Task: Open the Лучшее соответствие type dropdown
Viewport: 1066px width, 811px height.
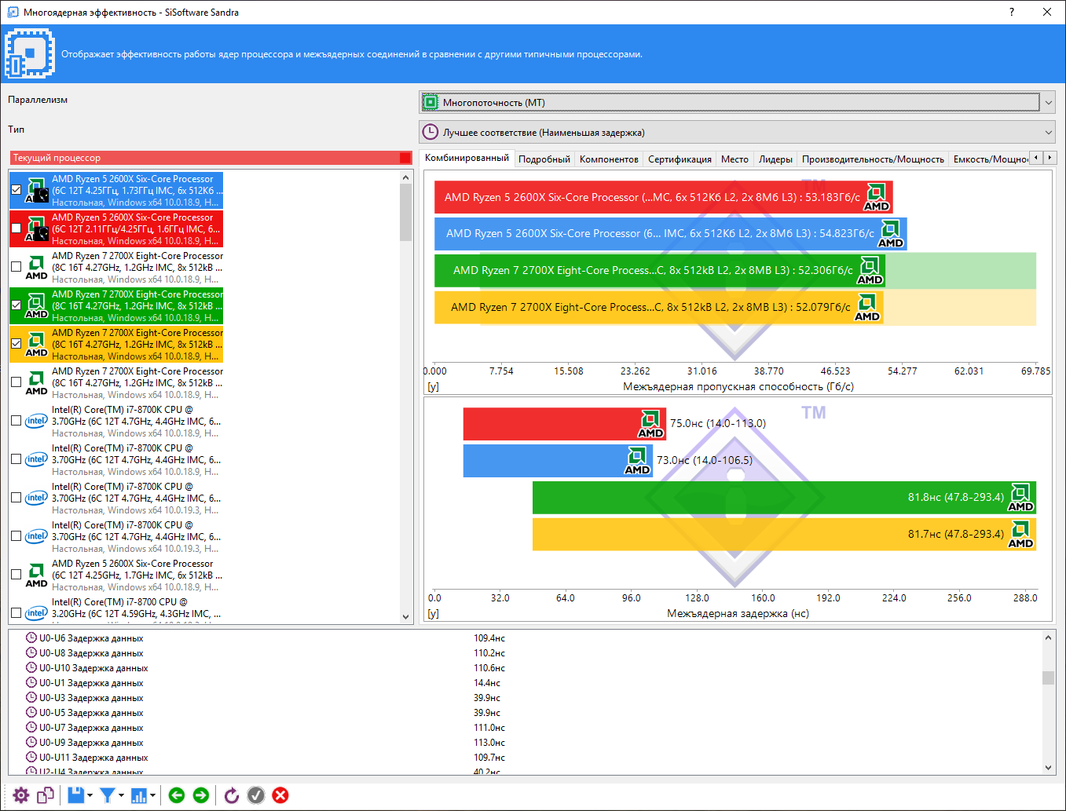Action: (737, 132)
